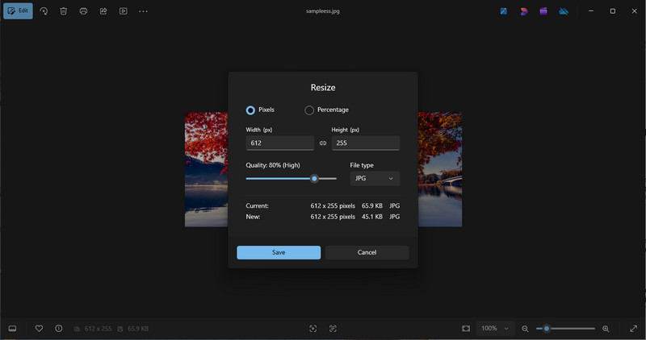
Task: Show file info using the info icon
Action: pos(59,329)
